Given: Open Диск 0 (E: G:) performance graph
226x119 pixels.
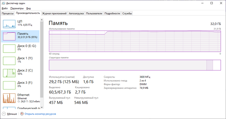Looking at the screenshot, I should pos(20,48).
